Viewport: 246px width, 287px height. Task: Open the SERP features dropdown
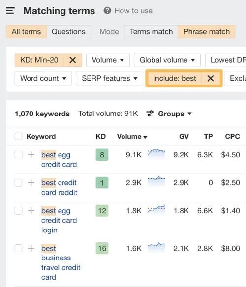click(x=110, y=78)
